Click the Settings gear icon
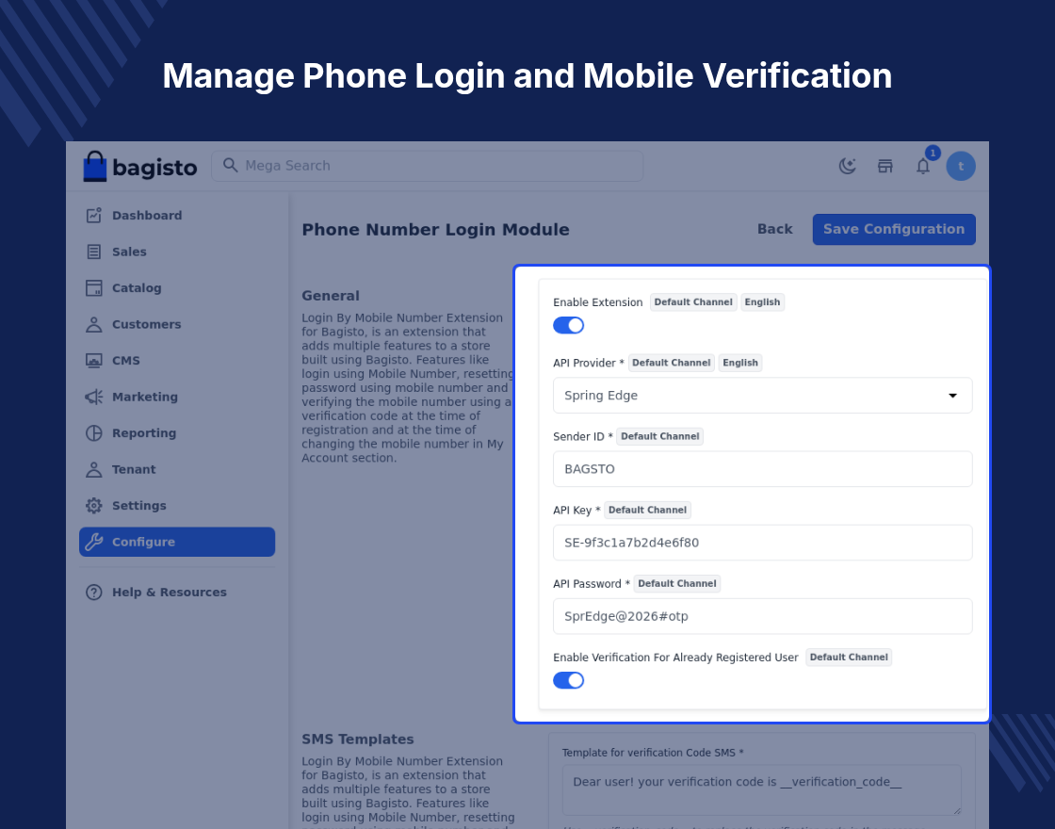 [x=94, y=506]
